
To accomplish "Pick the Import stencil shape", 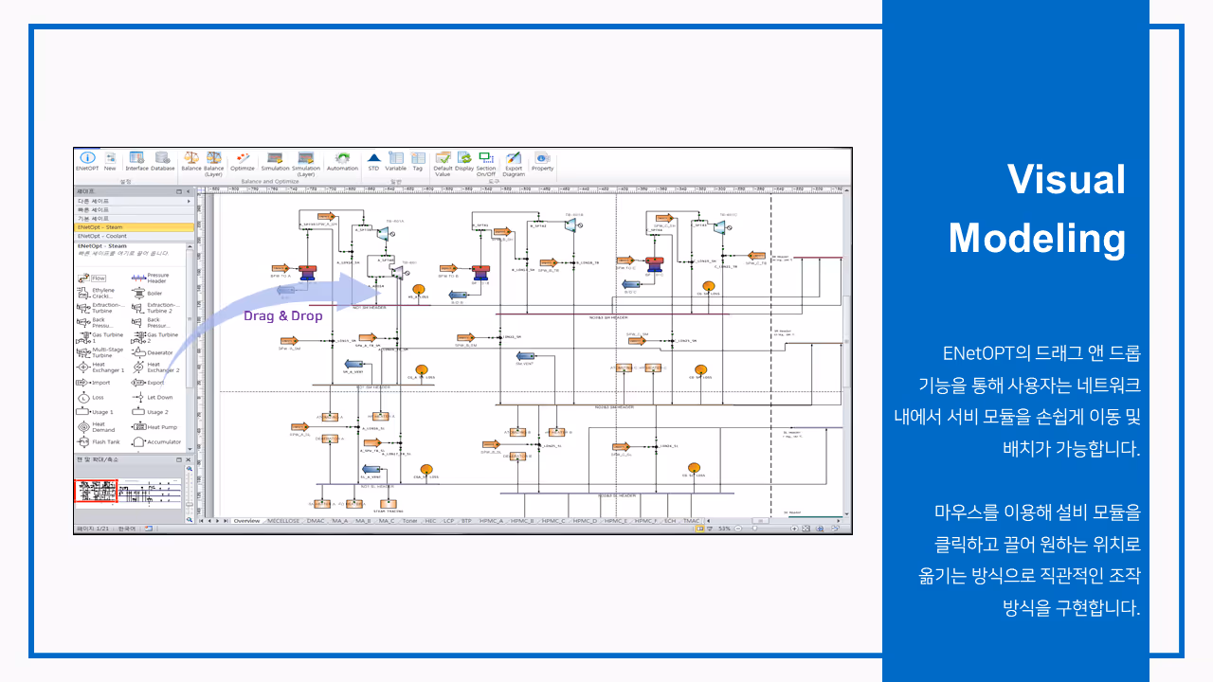I will [x=93, y=383].
